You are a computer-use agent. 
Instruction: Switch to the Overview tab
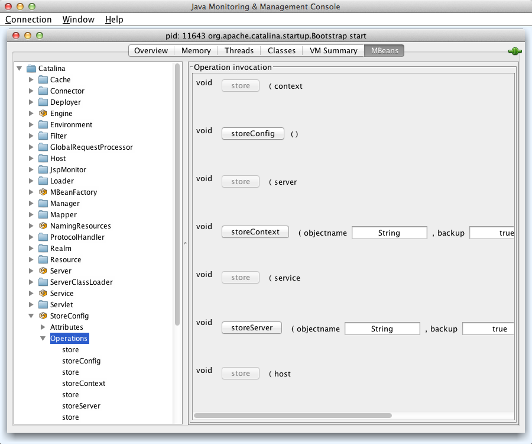tap(151, 51)
